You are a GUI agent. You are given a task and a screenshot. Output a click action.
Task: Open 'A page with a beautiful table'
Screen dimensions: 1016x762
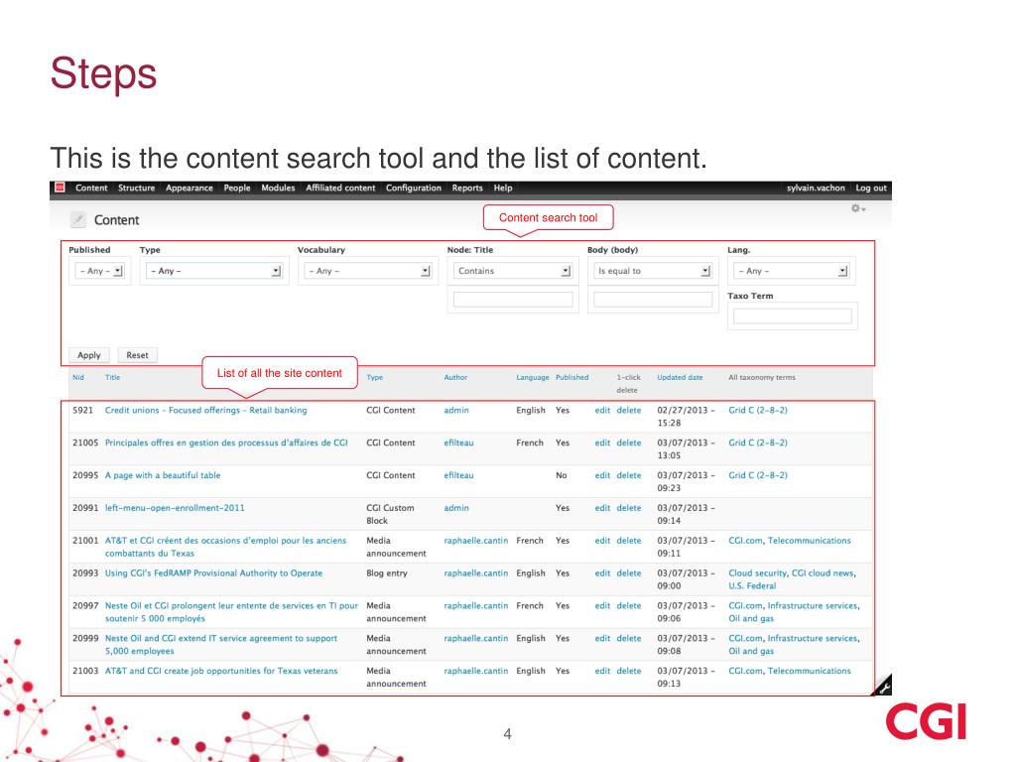pyautogui.click(x=163, y=475)
